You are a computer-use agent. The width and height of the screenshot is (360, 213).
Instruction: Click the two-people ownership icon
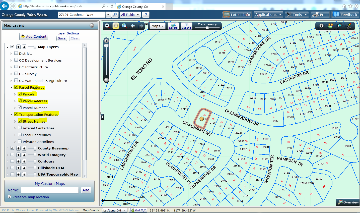[x=330, y=26]
